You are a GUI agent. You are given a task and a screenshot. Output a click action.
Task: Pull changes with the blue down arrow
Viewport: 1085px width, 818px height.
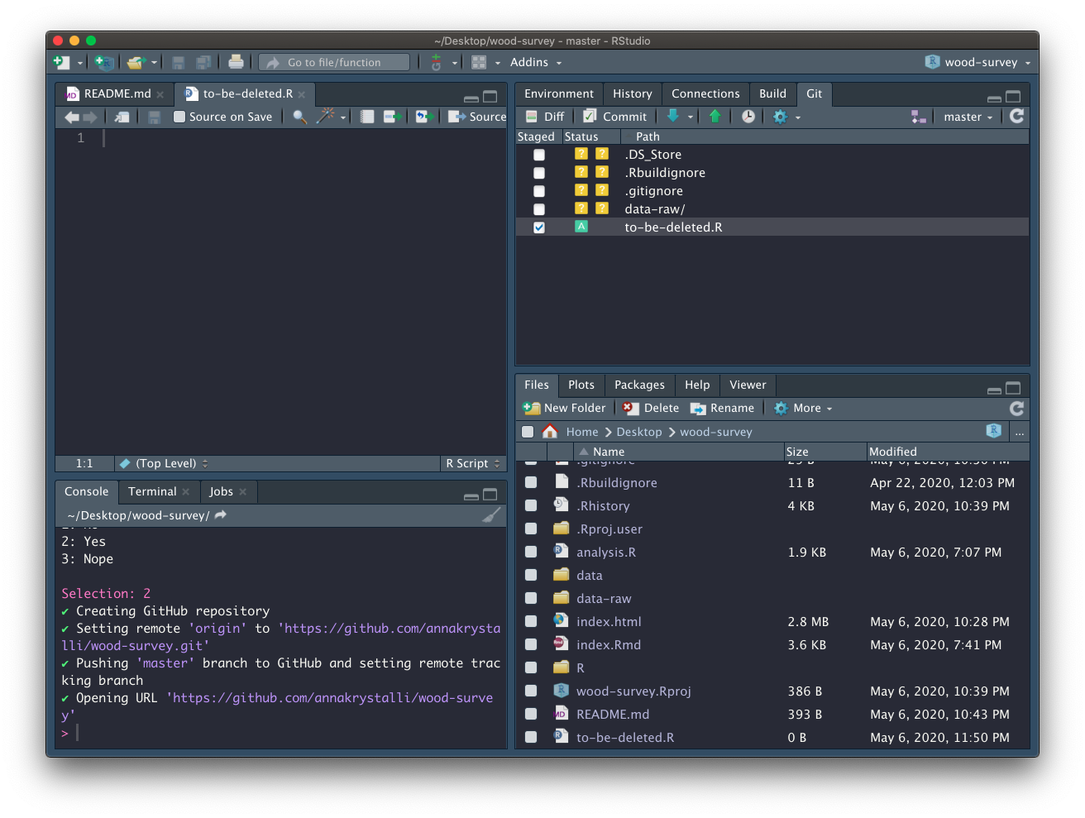(673, 116)
